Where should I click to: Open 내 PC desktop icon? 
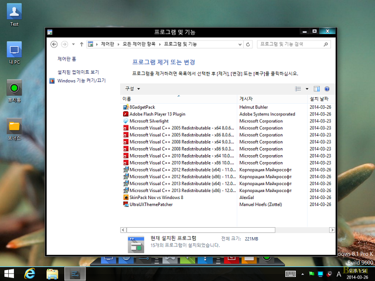(14, 53)
